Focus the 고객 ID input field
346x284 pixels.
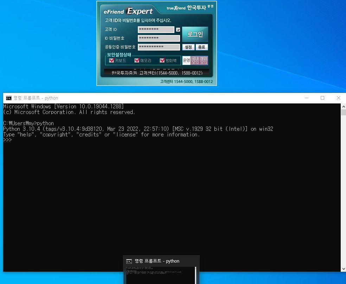pyautogui.click(x=156, y=29)
